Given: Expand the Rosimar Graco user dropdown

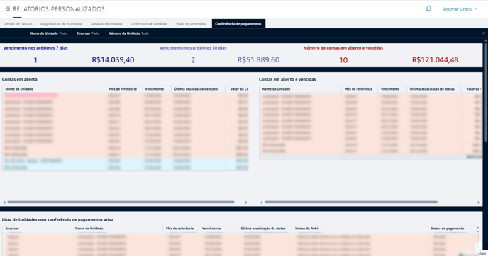Looking at the screenshot, I should pos(460,9).
